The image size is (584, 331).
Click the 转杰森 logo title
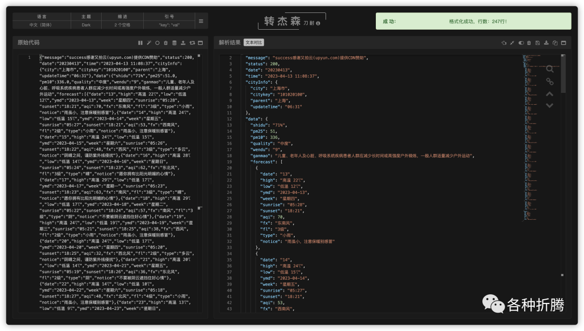point(282,21)
